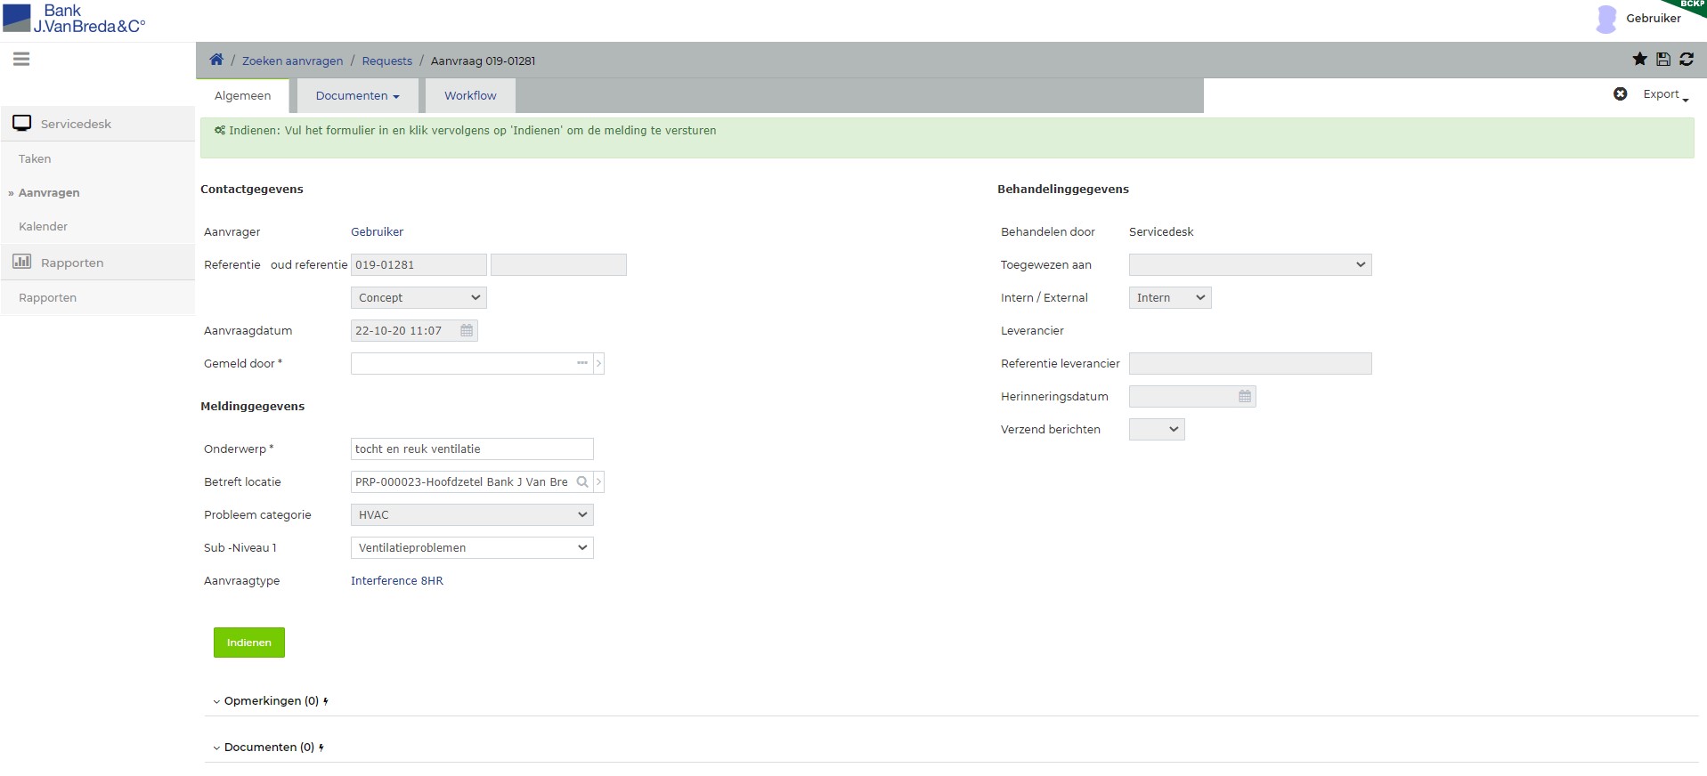The image size is (1707, 776).
Task: Open the Probleem categorie HVAC dropdown
Action: (x=472, y=515)
